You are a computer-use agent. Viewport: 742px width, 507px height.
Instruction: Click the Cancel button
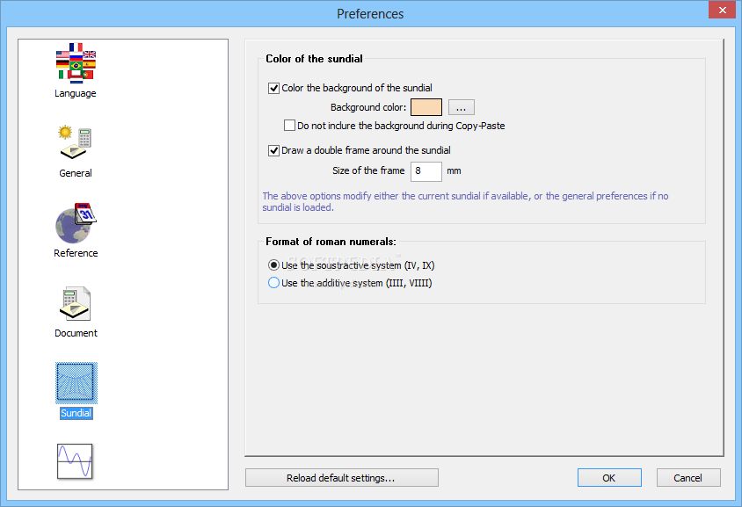[688, 478]
